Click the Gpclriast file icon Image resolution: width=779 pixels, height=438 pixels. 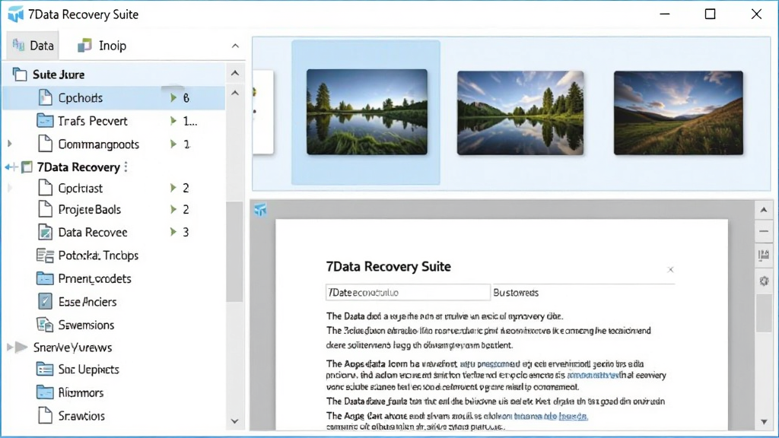(45, 188)
